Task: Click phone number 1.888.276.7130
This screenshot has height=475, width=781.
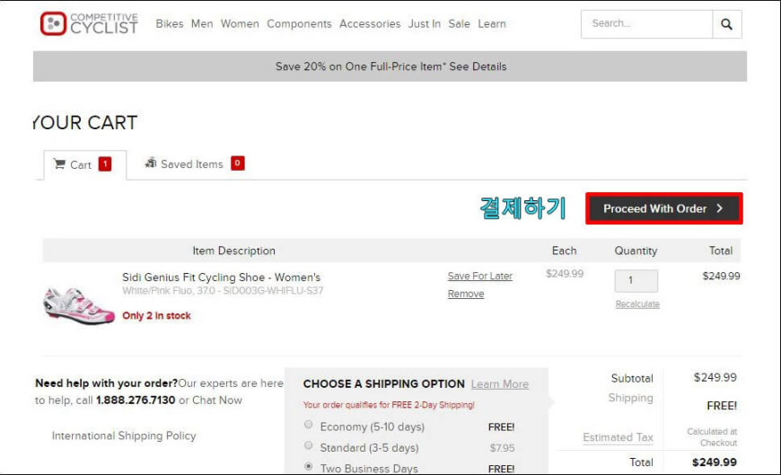Action: [x=136, y=400]
